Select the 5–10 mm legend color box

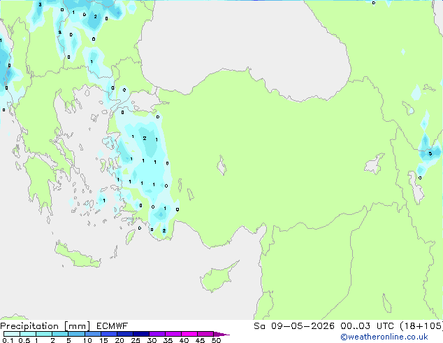[76, 334]
